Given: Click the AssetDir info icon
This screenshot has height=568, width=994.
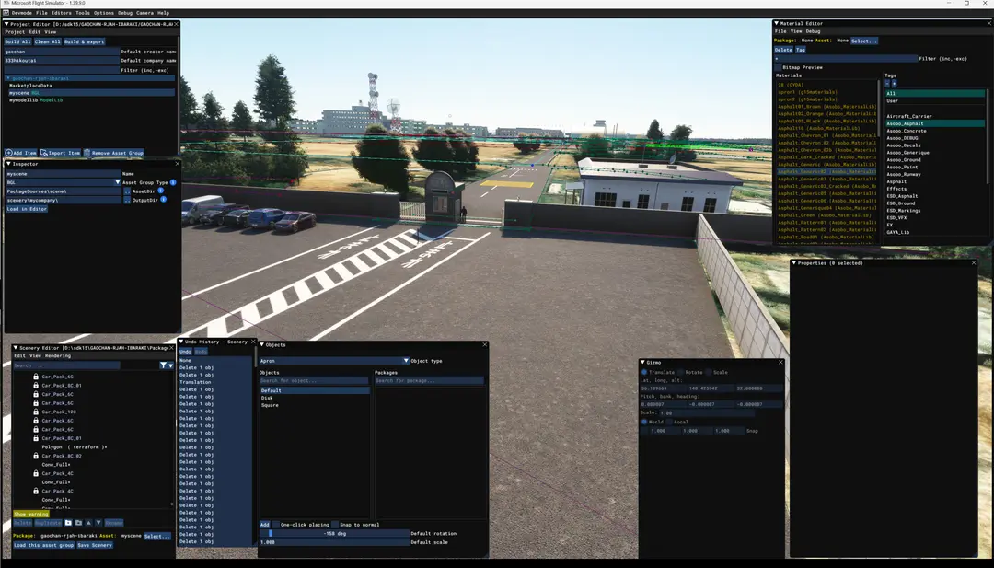Looking at the screenshot, I should pyautogui.click(x=161, y=191).
